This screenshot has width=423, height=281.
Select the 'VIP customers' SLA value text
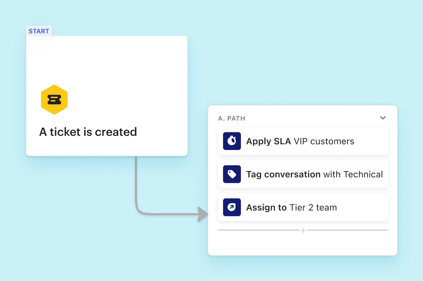pyautogui.click(x=324, y=141)
